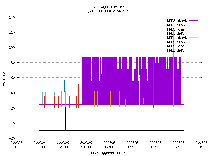Click the large purple NPD2 start filled region
The width and height of the screenshot is (208, 156).
tap(132, 80)
